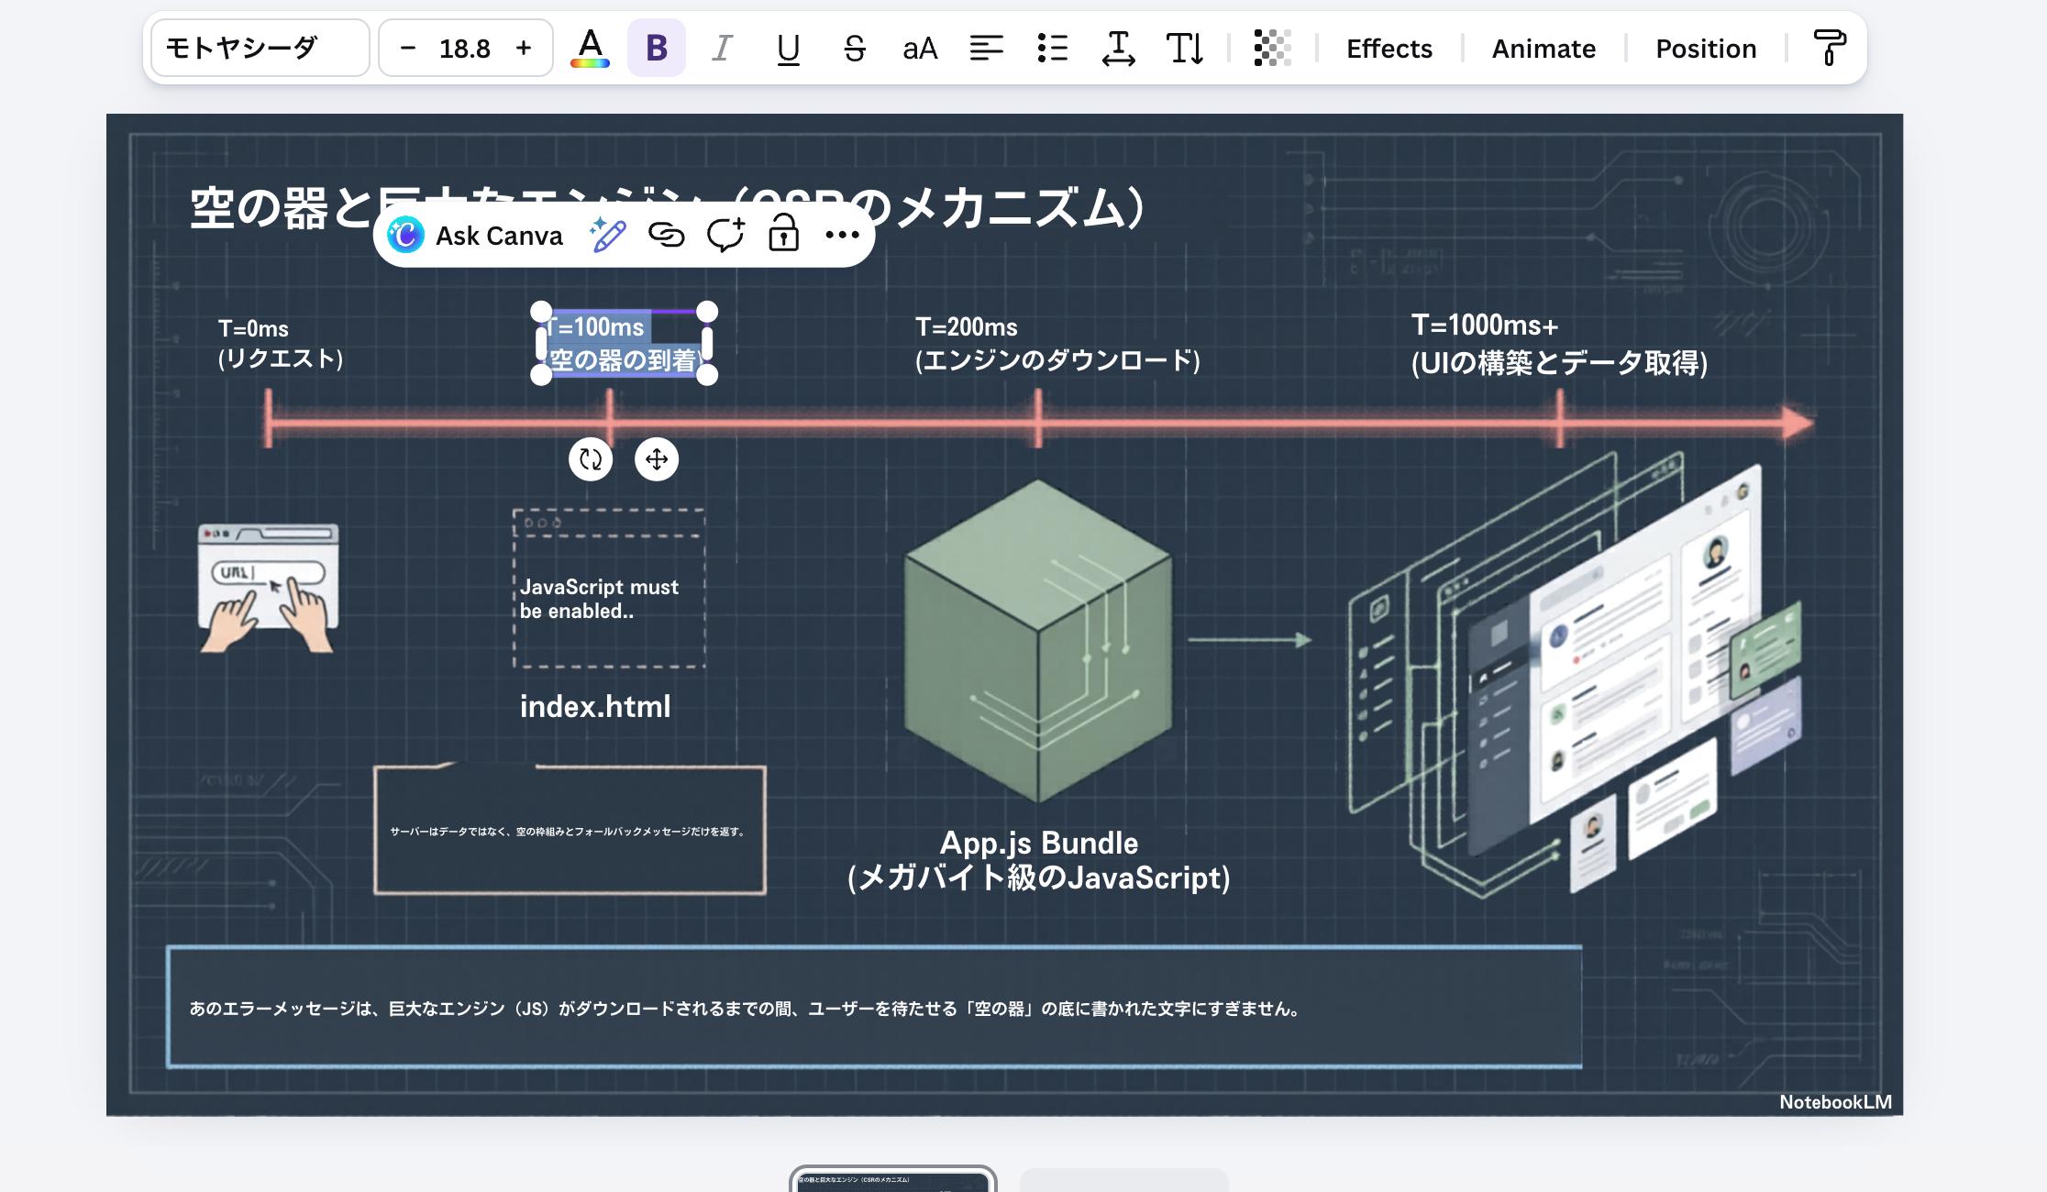Open the font family dropdown モトヤシーダ
The height and width of the screenshot is (1192, 2047).
tap(260, 48)
